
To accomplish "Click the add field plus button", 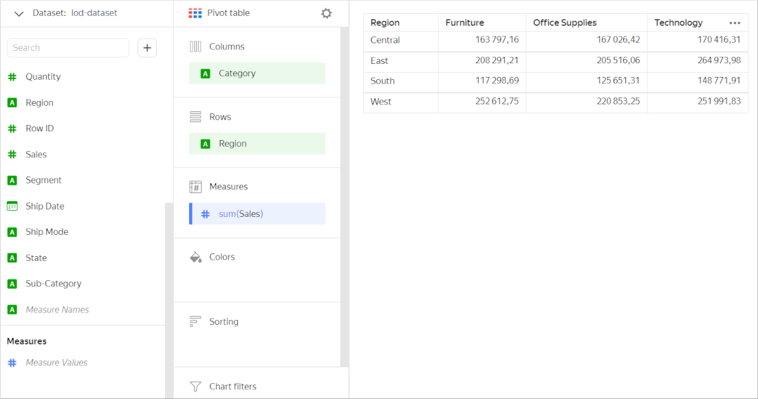I will pos(147,47).
